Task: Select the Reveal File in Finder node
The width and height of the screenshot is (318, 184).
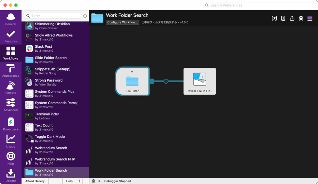Action: pyautogui.click(x=199, y=81)
